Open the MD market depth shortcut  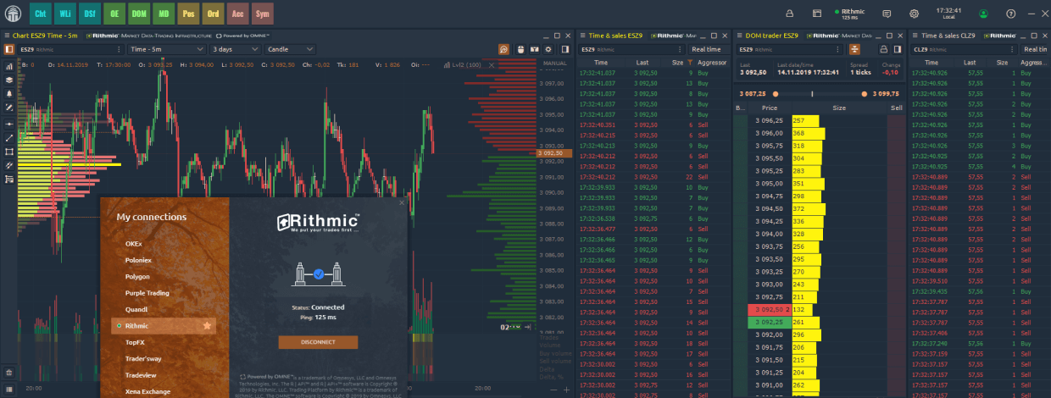164,14
